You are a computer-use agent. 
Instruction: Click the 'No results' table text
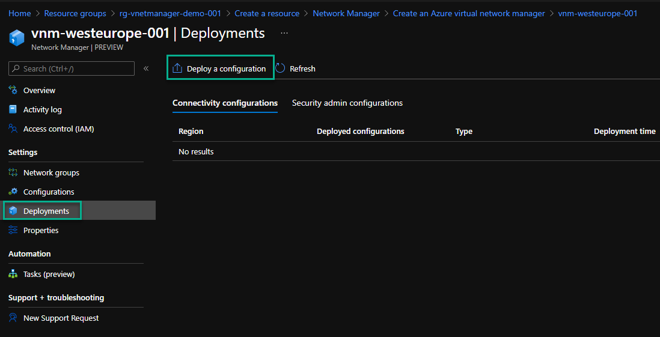196,151
